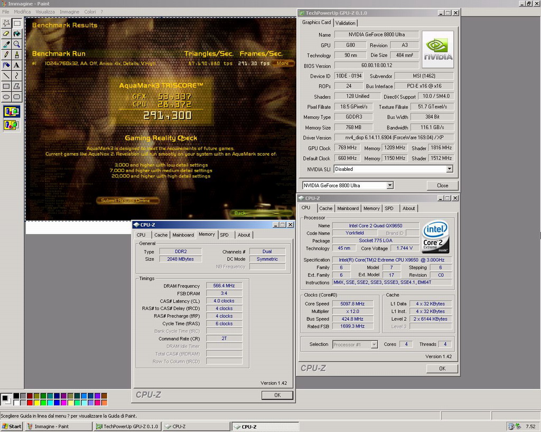Switch to TechPowerUp GPU-Z taskbar button
541x432 pixels.
[x=128, y=427]
